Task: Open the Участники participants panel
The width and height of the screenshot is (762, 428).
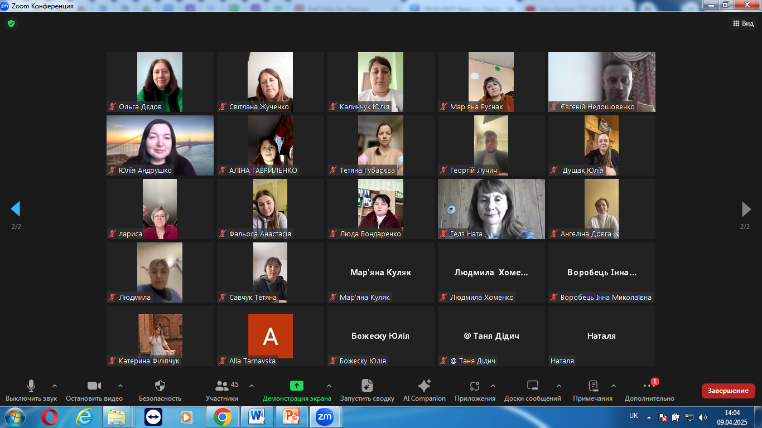Action: [x=222, y=386]
